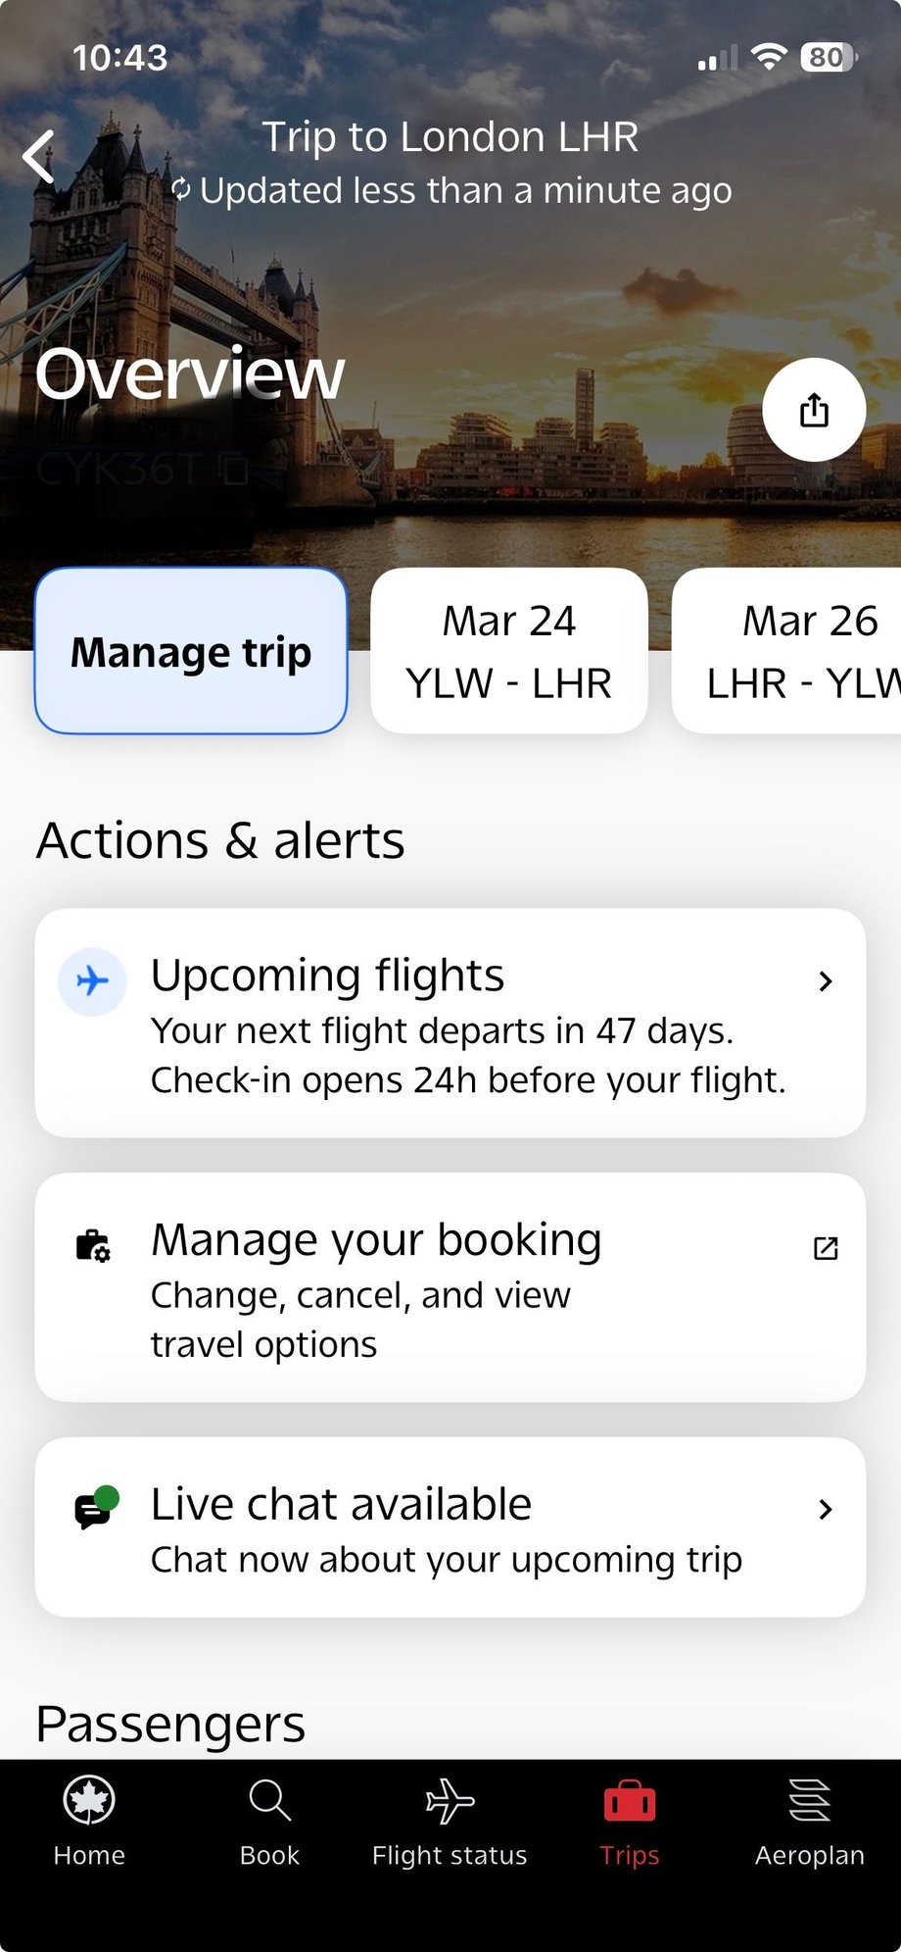Open external link icon on Manage booking
901x1952 pixels.
tap(826, 1247)
